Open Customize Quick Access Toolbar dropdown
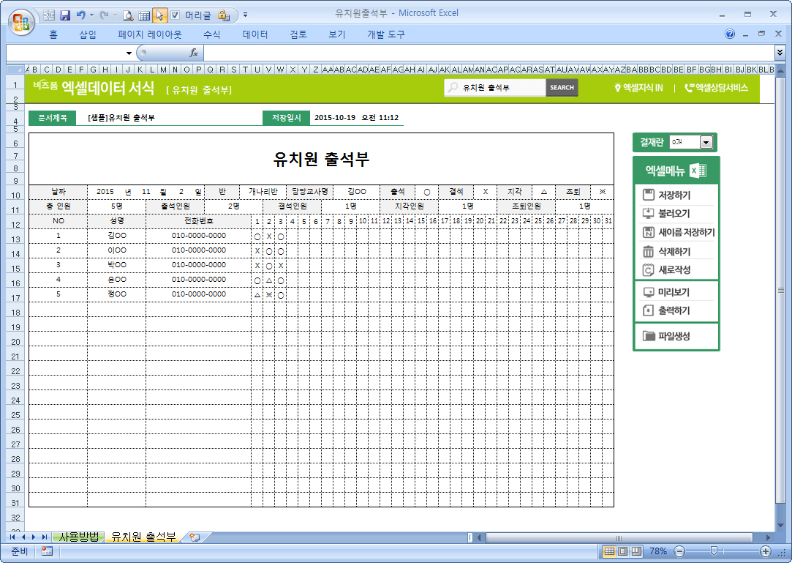792x563 pixels. click(245, 15)
